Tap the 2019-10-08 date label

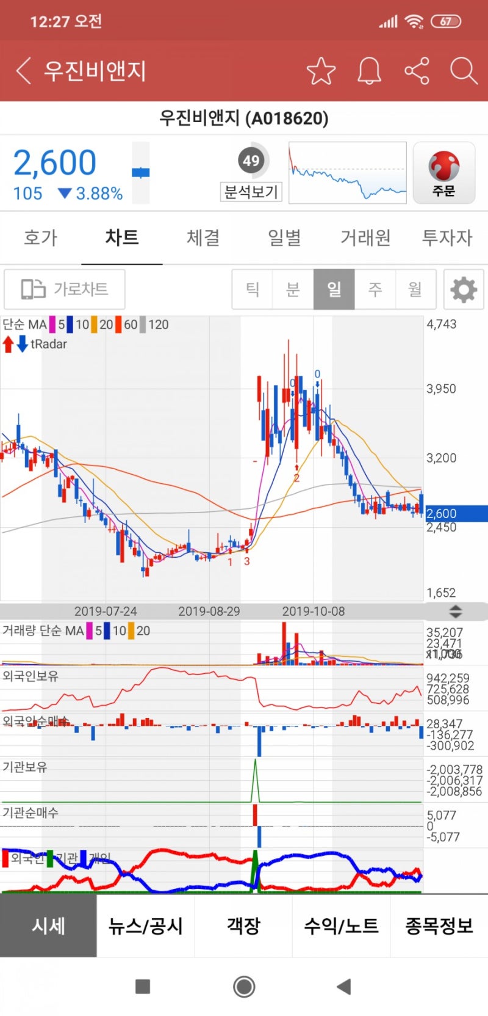click(x=314, y=611)
